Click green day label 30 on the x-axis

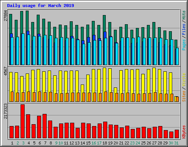[171, 143]
